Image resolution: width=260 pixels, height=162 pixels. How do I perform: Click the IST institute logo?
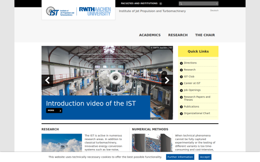[60, 11]
